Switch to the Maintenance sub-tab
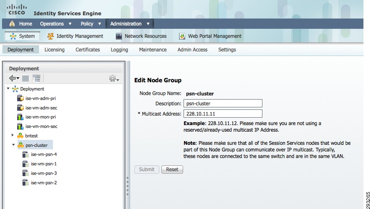This screenshot has width=370, height=209. point(153,50)
